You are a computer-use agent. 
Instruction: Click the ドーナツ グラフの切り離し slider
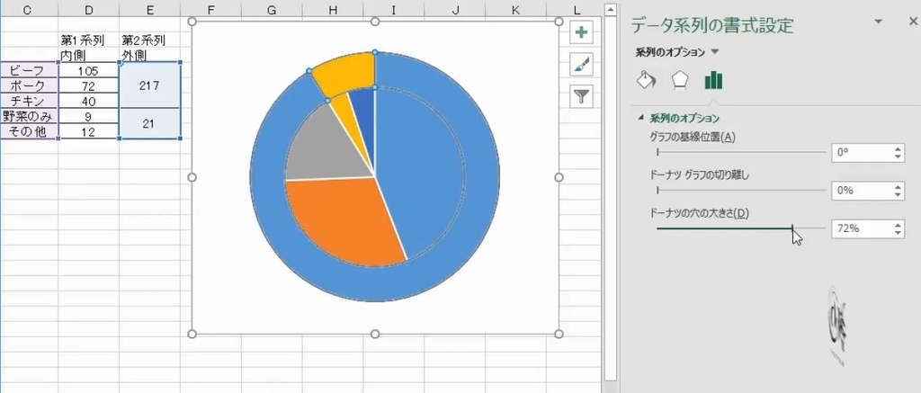pyautogui.click(x=741, y=191)
